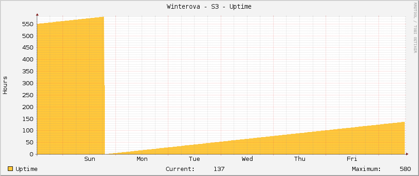This screenshot has width=419, height=176.
Task: Click the '350' y-axis tick label
Action: coord(28,71)
